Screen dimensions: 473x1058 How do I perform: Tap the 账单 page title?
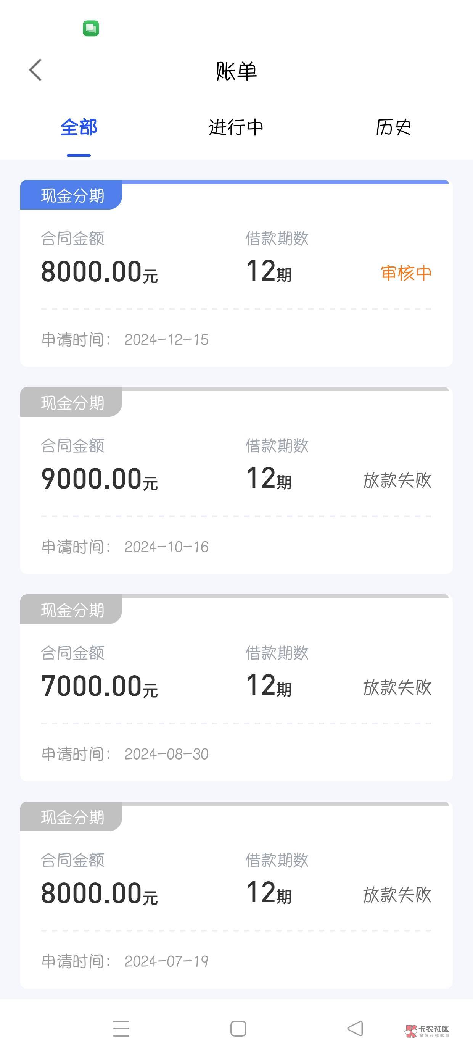236,71
